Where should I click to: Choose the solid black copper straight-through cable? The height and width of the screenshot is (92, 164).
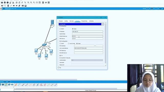point(23,85)
